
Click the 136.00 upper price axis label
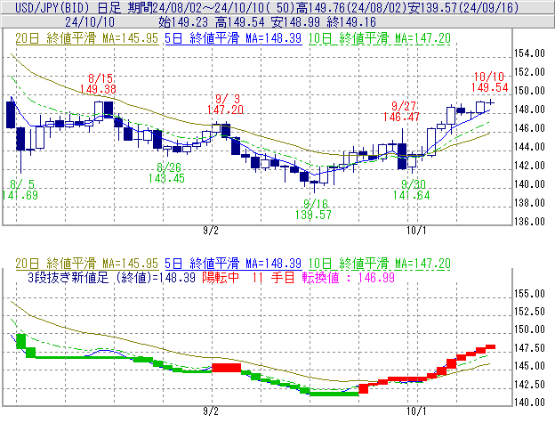(x=529, y=222)
